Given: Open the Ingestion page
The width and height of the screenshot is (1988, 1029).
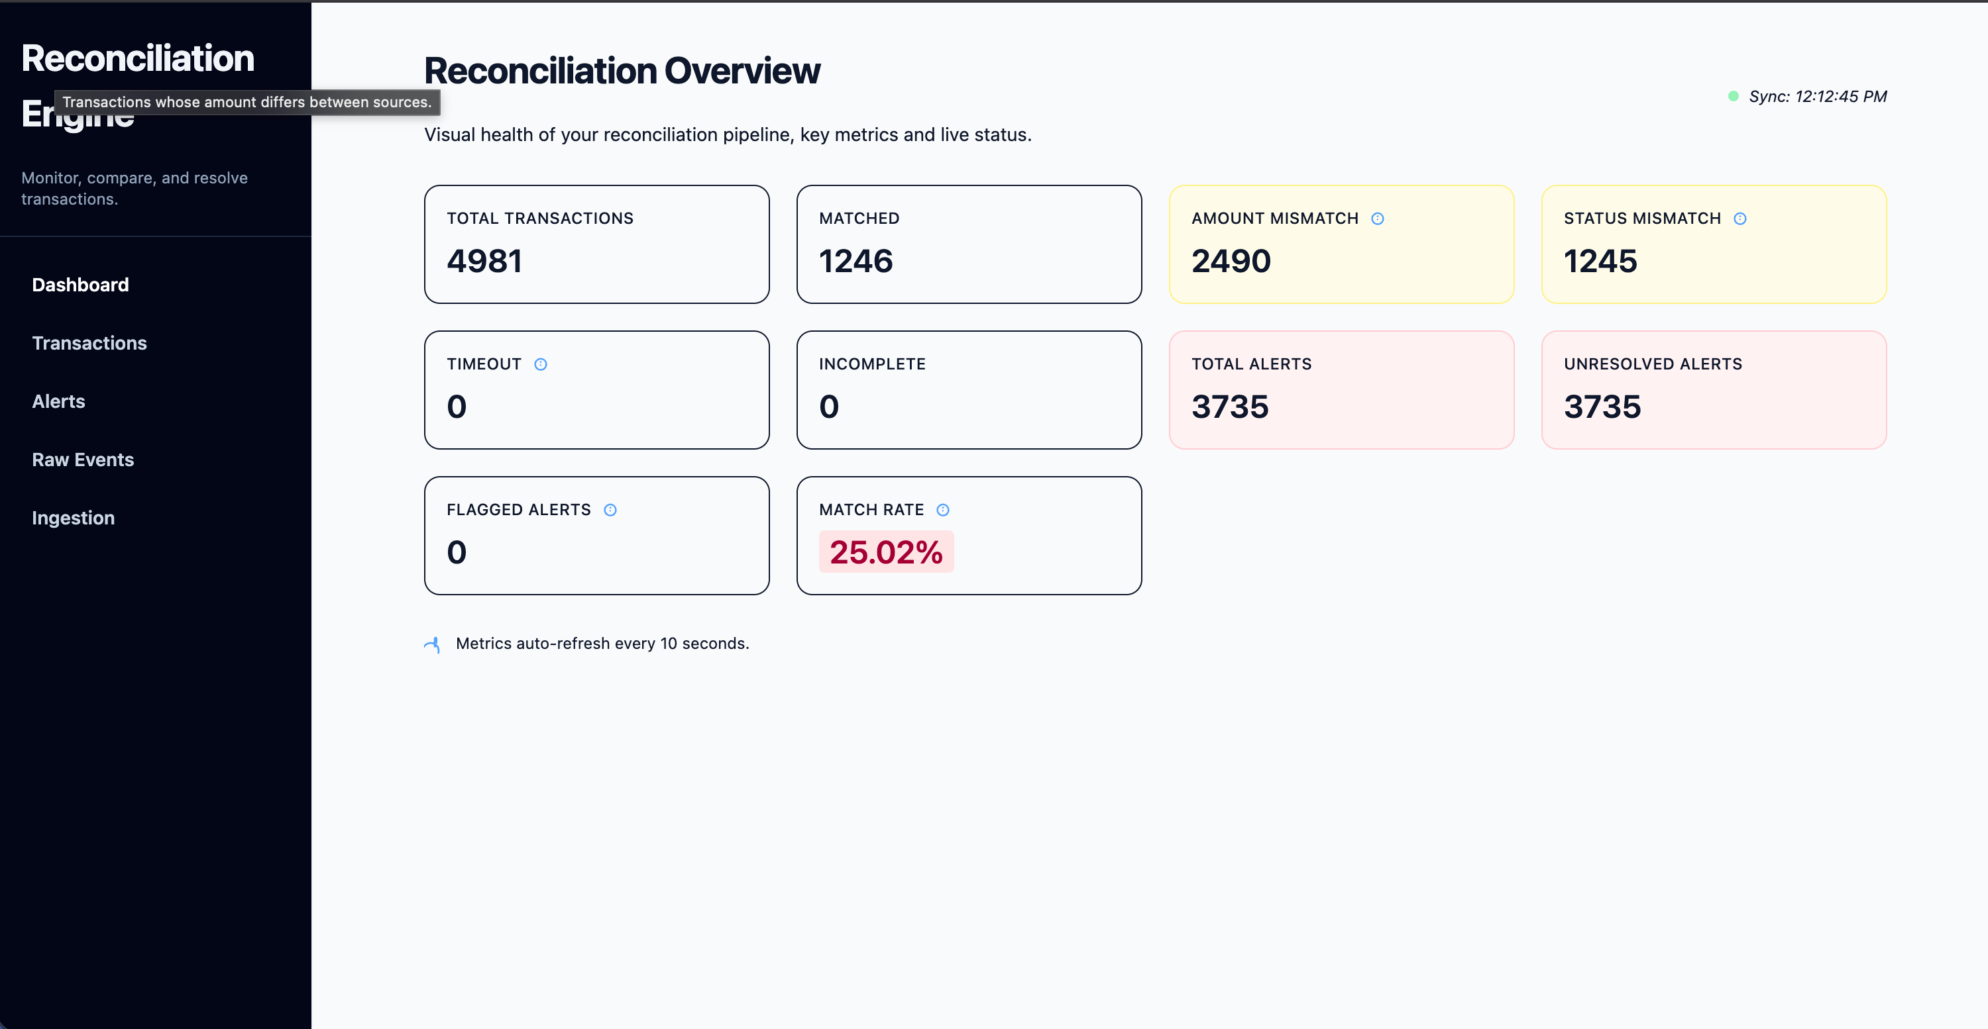Looking at the screenshot, I should [x=72, y=518].
